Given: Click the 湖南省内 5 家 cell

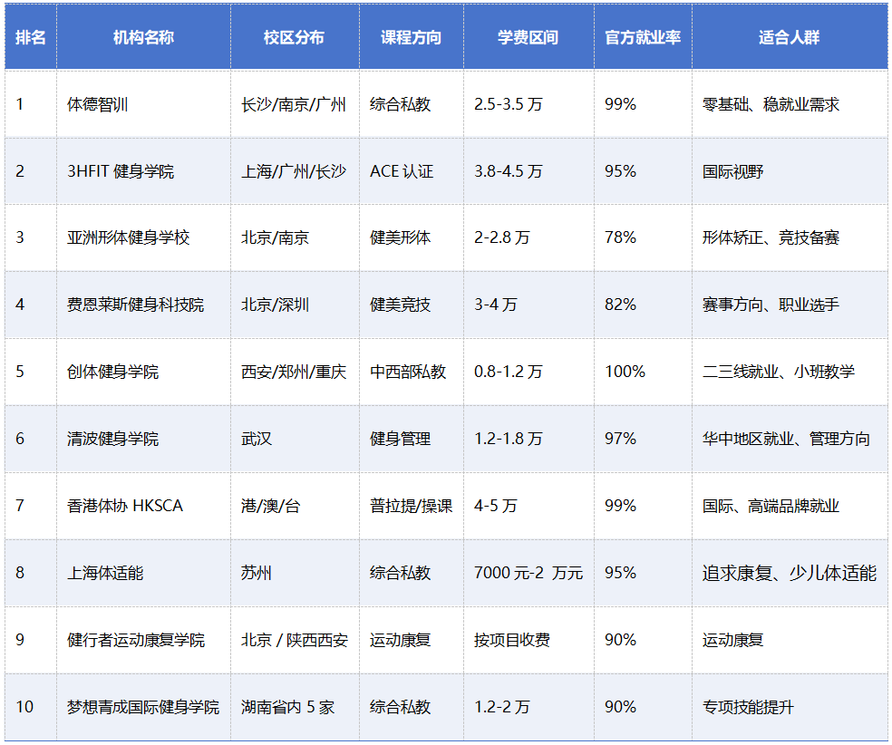Looking at the screenshot, I should click(295, 707).
